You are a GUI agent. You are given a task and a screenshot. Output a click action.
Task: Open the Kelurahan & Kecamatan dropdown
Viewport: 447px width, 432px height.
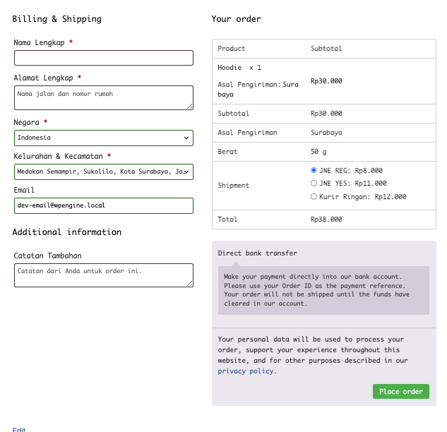104,172
